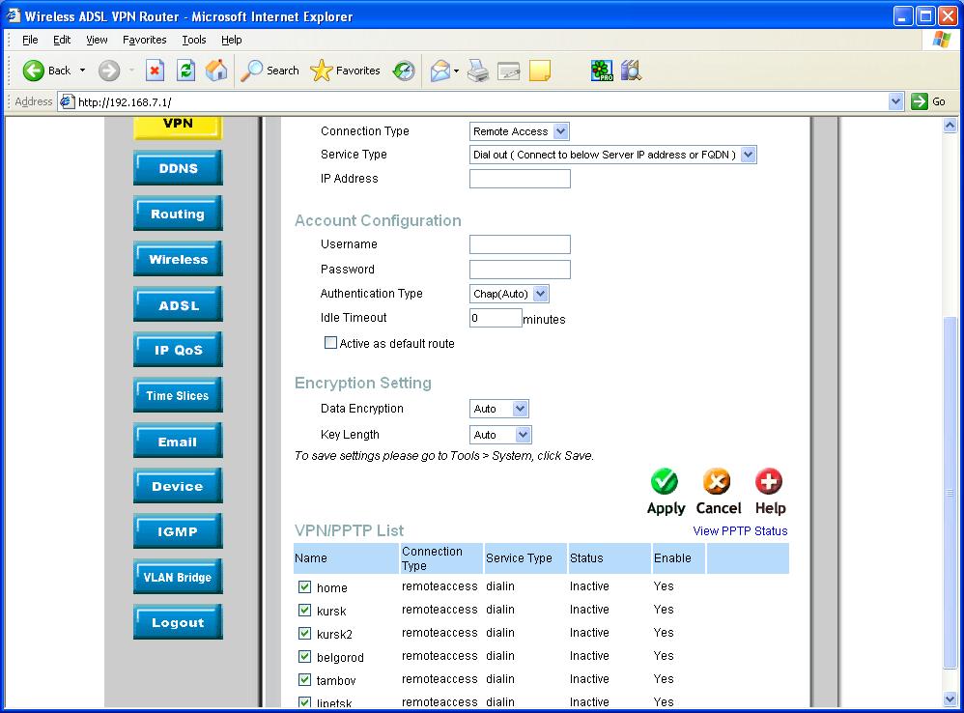Open the Connection Type dropdown

click(520, 131)
